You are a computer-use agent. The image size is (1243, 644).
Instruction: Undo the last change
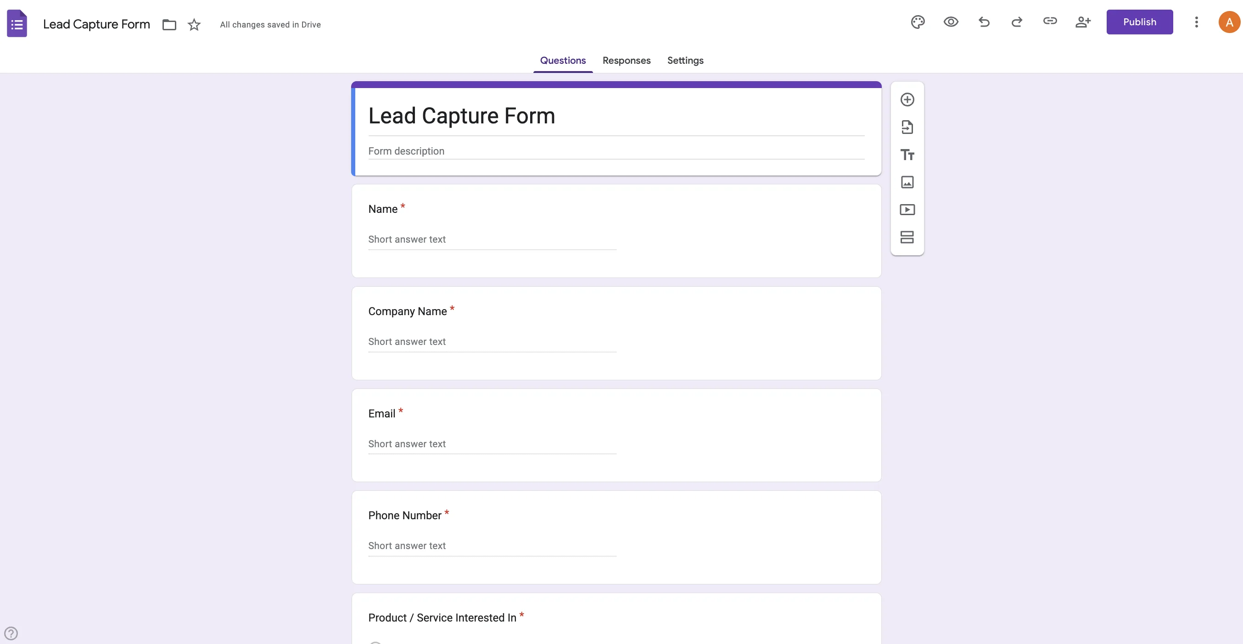click(x=984, y=22)
